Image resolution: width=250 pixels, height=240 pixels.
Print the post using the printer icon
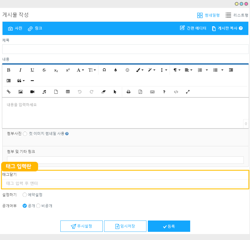coord(128,92)
